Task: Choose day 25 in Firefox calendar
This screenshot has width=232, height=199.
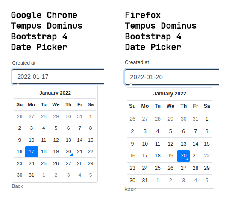Action: coord(158,168)
